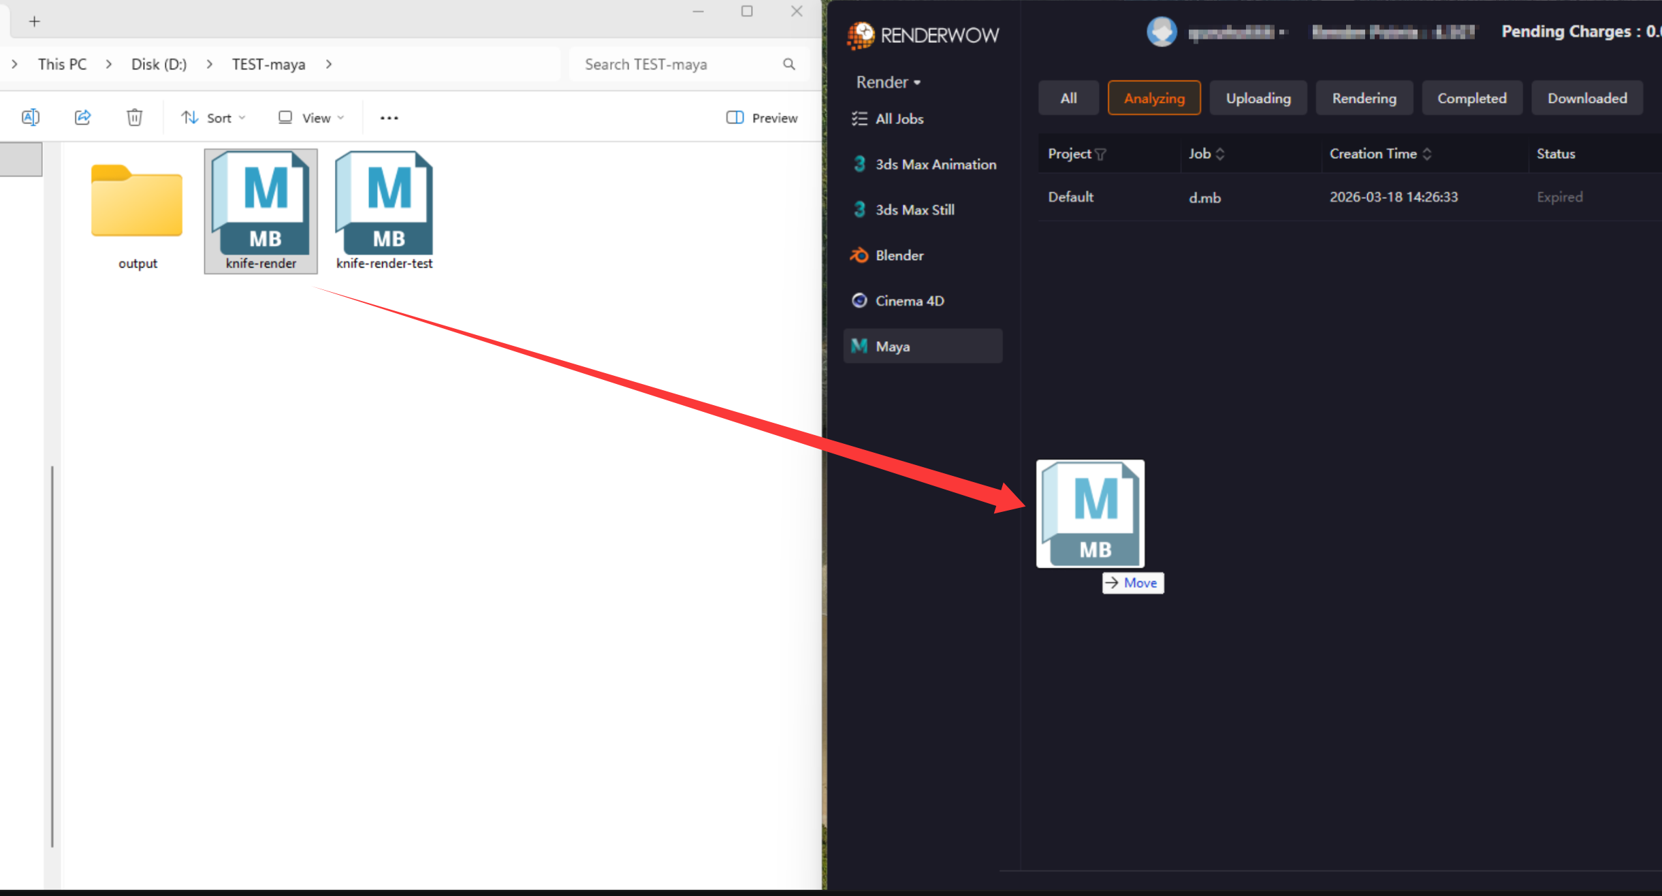The image size is (1662, 896).
Task: Select the knife-render-test Maya file
Action: [x=385, y=211]
